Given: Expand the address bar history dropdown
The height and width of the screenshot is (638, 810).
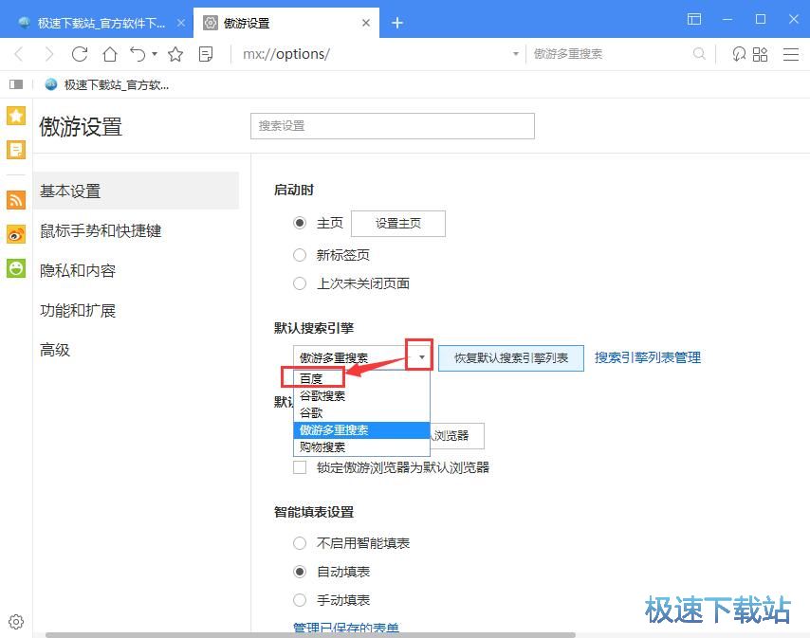Looking at the screenshot, I should [516, 54].
